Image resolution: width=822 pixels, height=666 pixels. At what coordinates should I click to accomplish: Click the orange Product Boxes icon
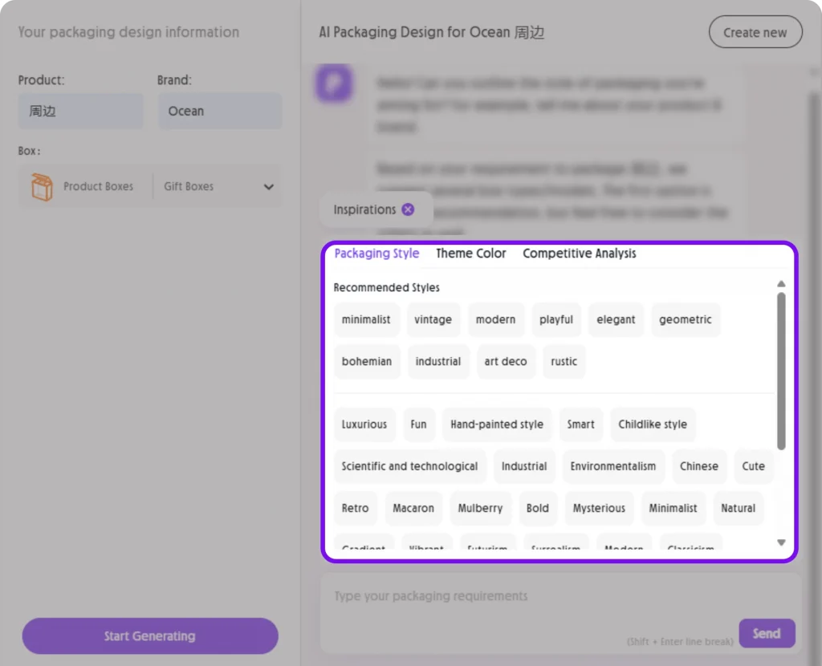coord(40,185)
